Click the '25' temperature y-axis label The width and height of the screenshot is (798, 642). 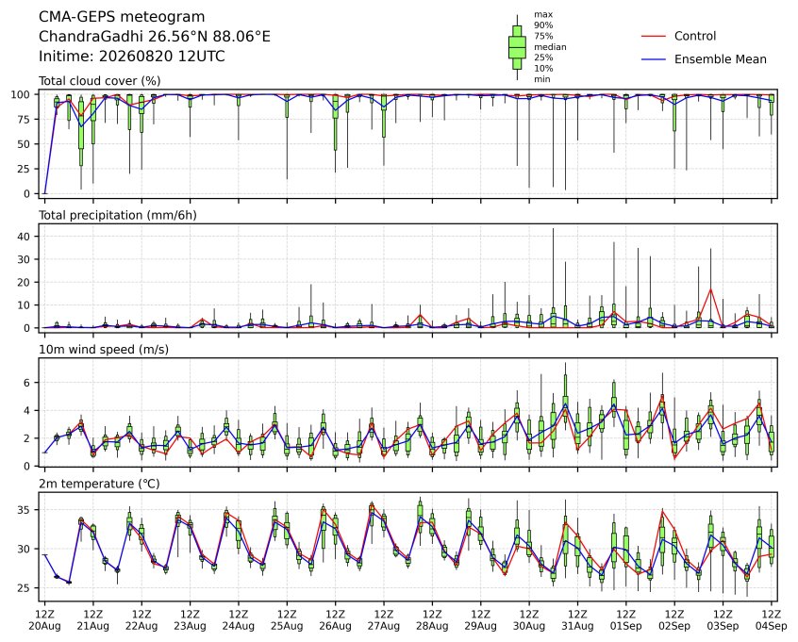tap(24, 588)
